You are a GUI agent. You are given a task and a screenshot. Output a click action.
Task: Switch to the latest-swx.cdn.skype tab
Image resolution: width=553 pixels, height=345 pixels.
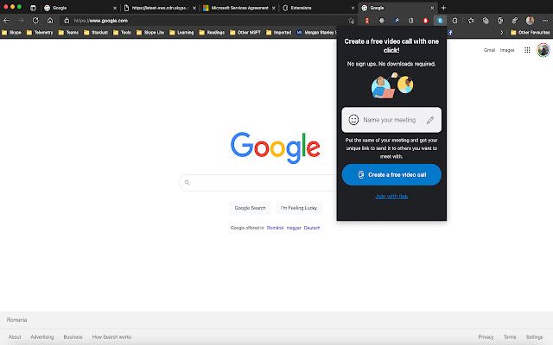159,8
